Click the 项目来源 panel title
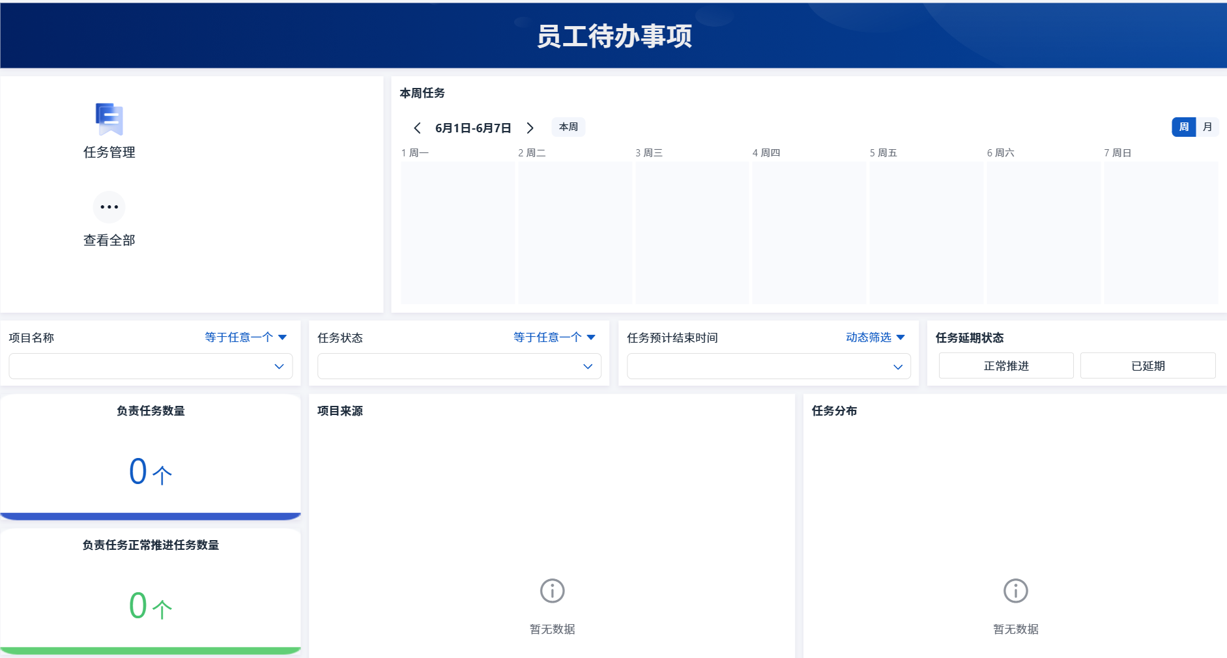Image resolution: width=1227 pixels, height=658 pixels. 340,411
